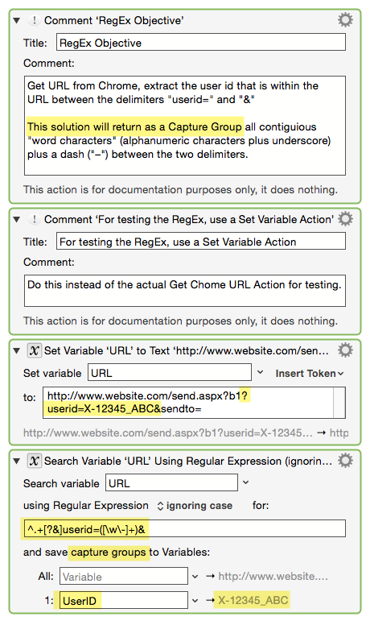Open gear menu of testing comment action
The height and width of the screenshot is (625, 370).
345,218
